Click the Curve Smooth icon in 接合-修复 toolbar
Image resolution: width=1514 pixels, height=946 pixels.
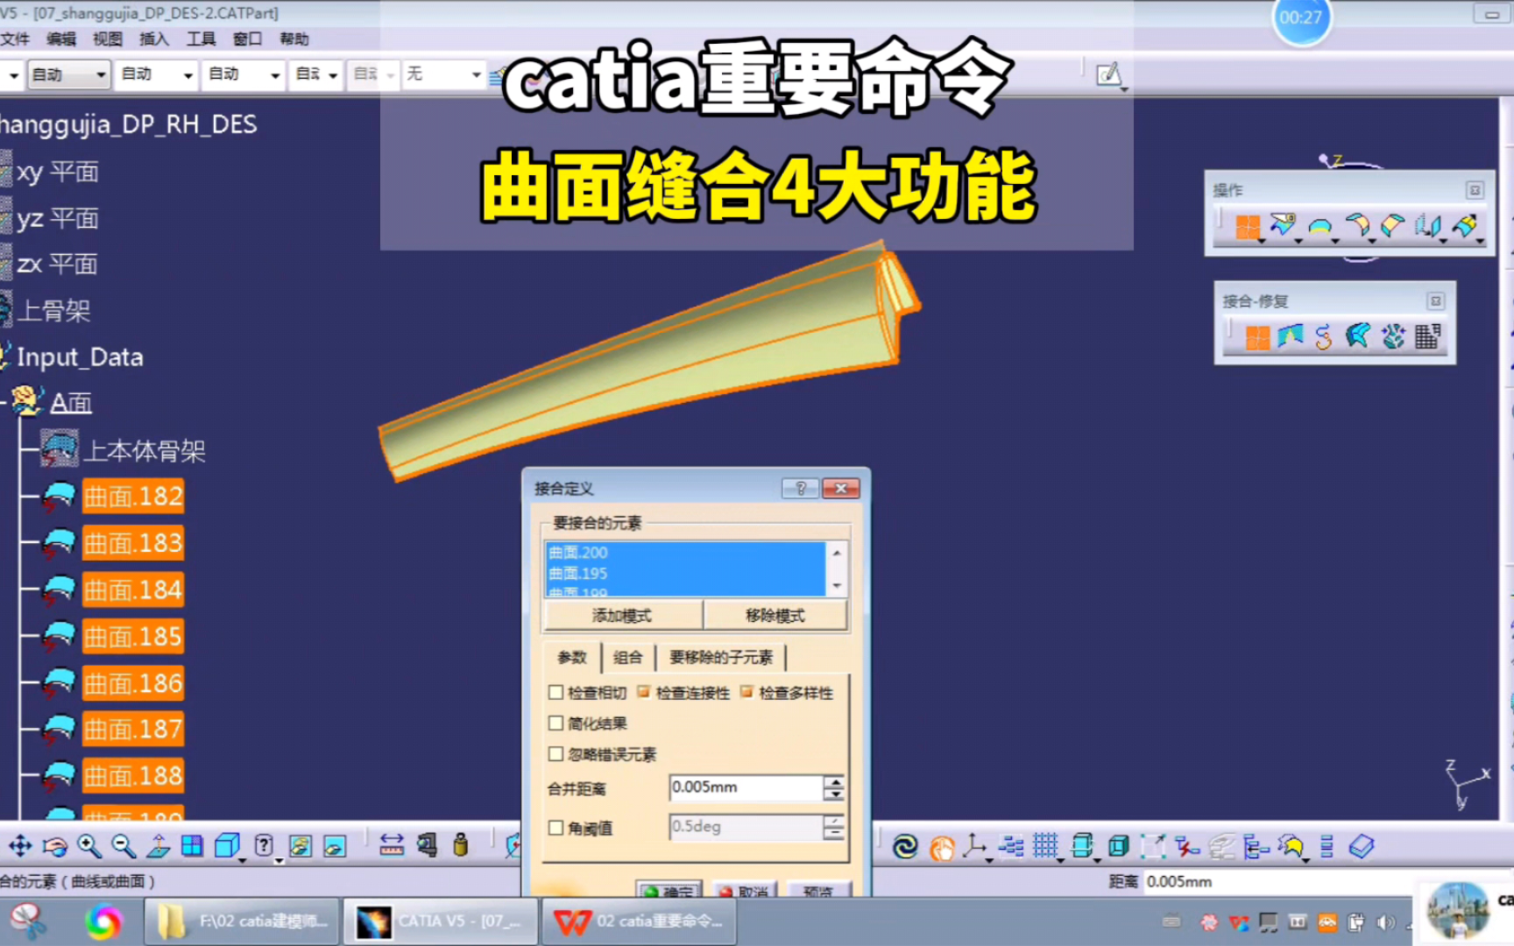pos(1324,336)
